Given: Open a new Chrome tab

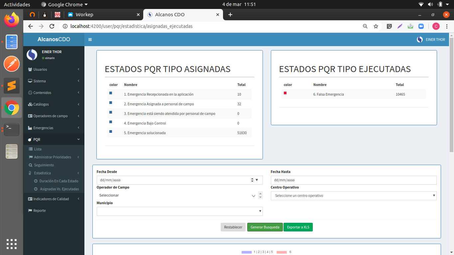Looking at the screenshot, I should [230, 15].
